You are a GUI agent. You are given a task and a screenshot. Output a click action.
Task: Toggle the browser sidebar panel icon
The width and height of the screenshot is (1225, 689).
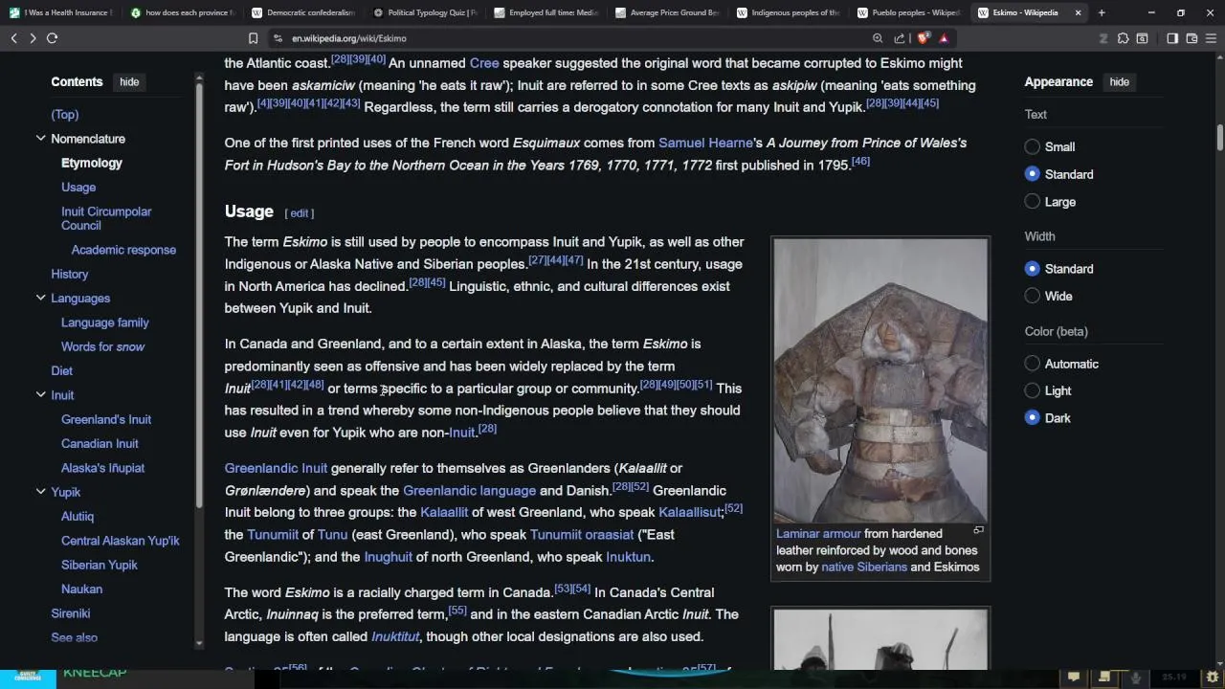[x=1172, y=38]
